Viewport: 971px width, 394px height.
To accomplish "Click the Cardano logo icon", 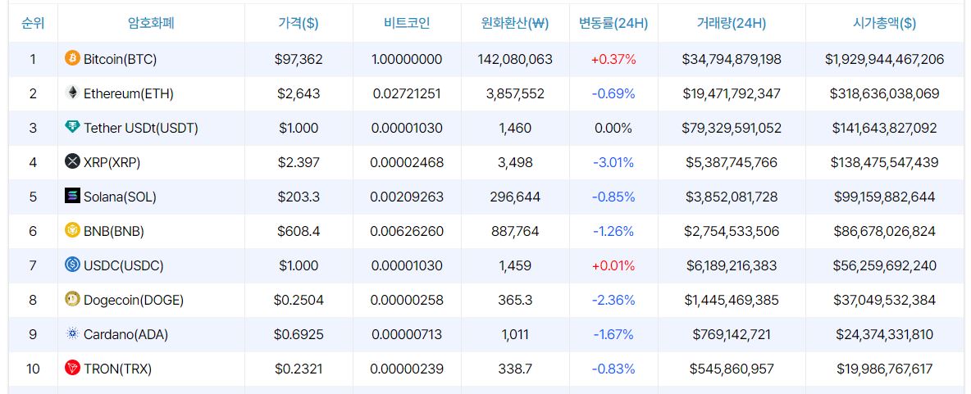I will click(x=72, y=334).
